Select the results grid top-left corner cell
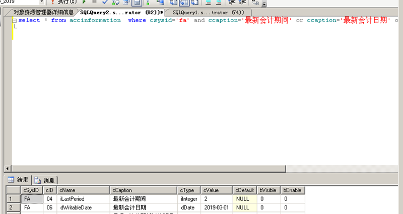The width and height of the screenshot is (403, 214). (14, 190)
